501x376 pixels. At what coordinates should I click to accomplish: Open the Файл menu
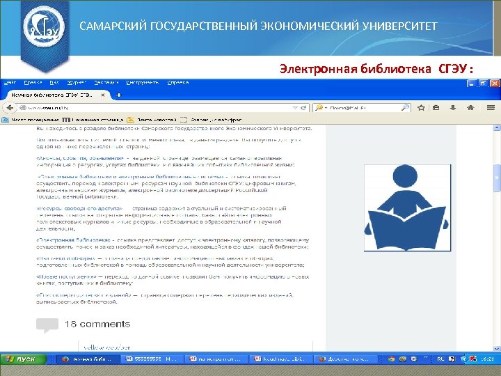[x=10, y=82]
